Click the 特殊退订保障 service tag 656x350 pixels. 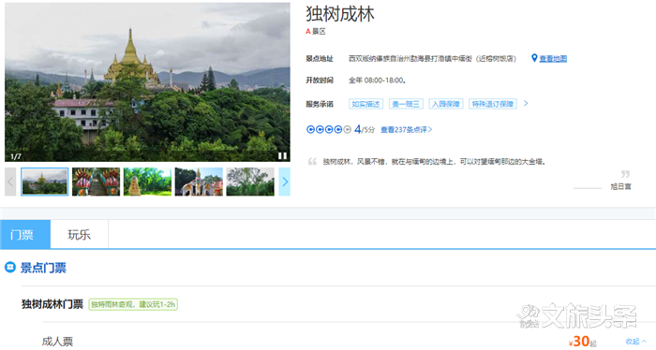tap(493, 104)
